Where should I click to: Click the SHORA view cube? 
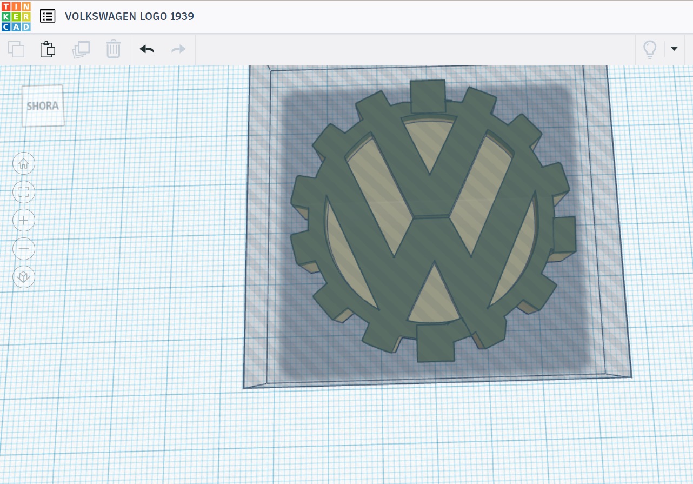click(43, 105)
